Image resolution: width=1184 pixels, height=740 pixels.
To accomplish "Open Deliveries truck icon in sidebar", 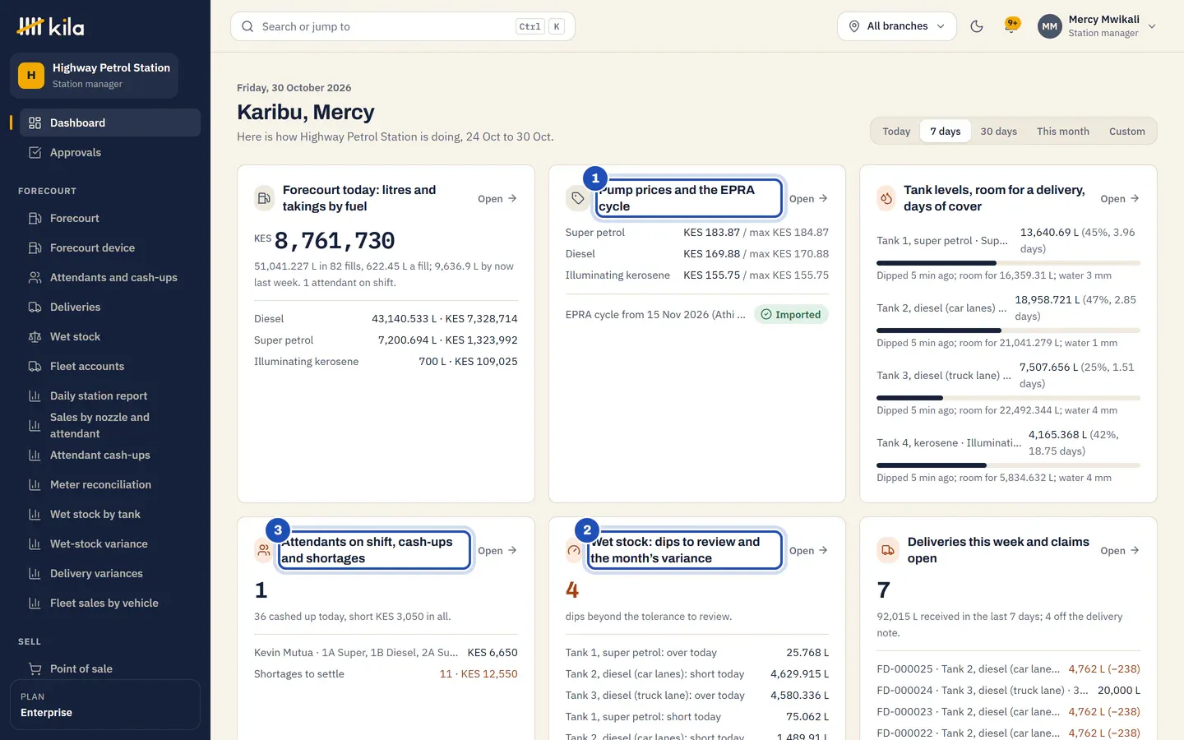I will [35, 307].
